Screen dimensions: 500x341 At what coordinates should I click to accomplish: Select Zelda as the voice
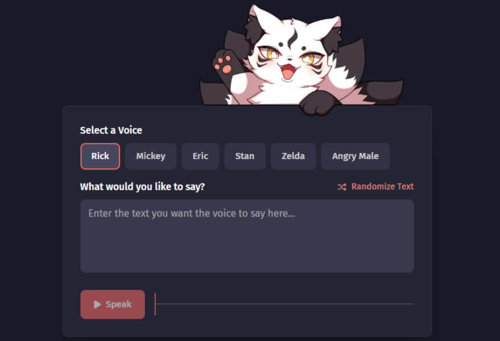click(x=293, y=156)
